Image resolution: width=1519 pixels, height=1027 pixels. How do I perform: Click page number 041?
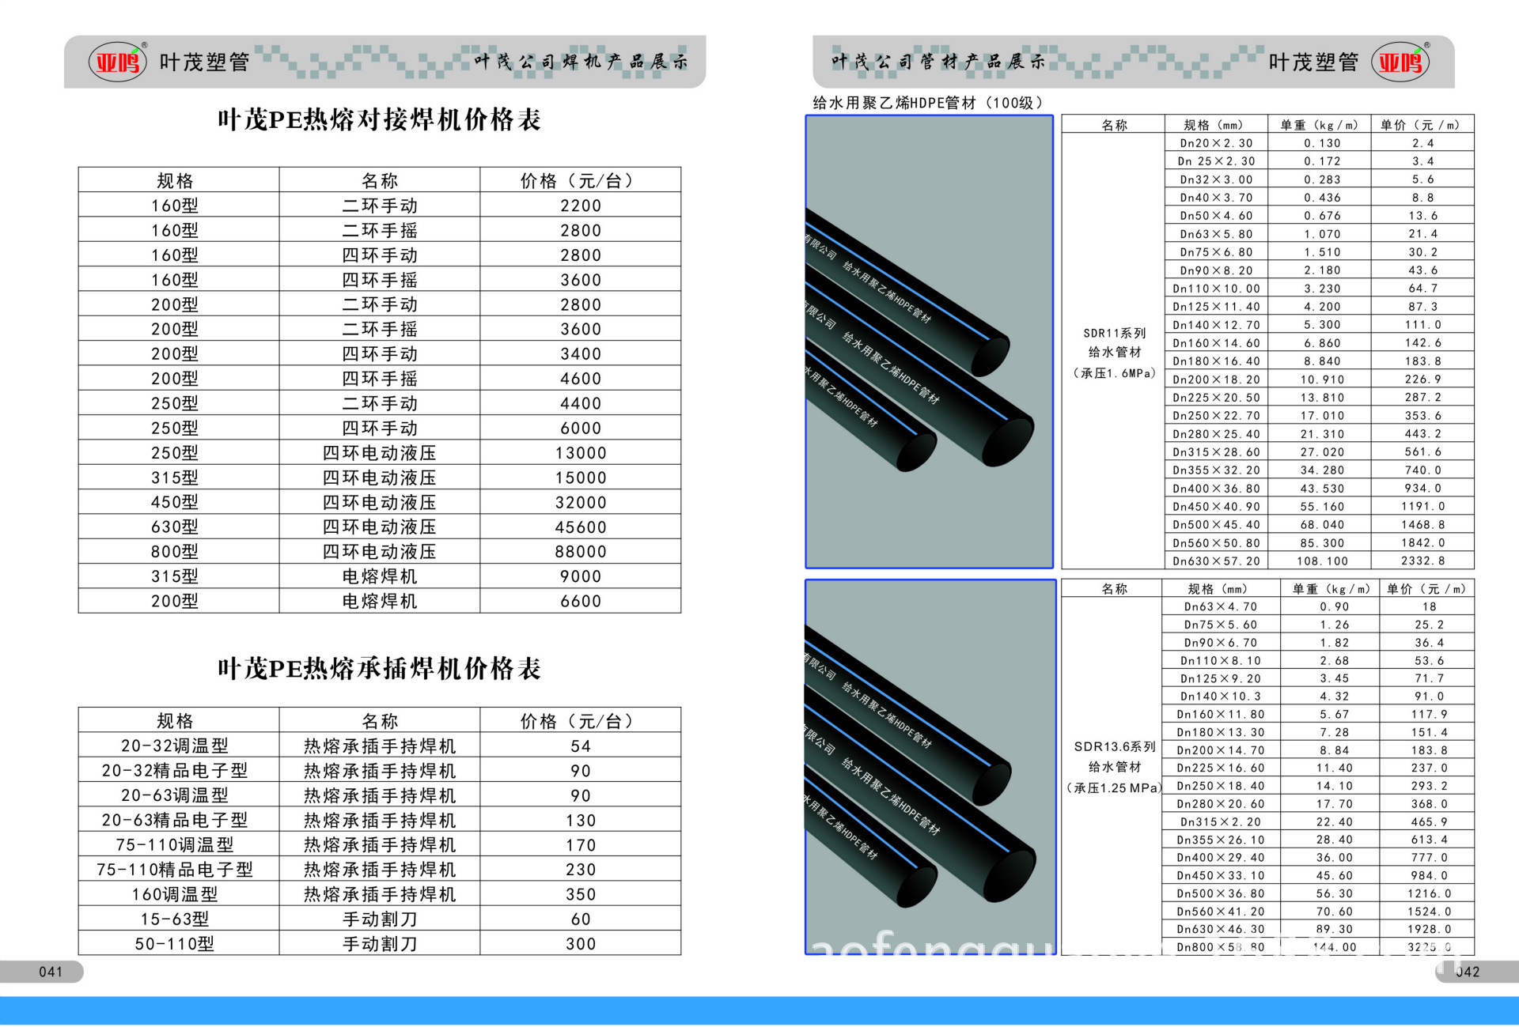51,972
